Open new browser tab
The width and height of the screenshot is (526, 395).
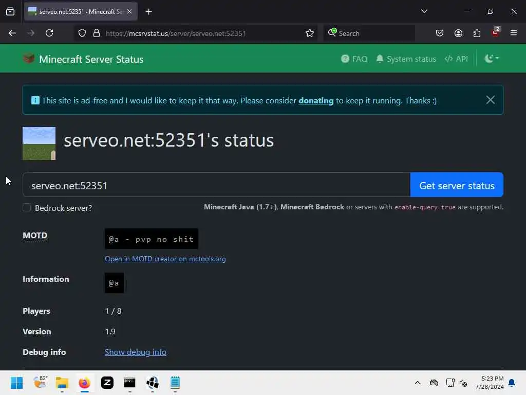point(148,12)
